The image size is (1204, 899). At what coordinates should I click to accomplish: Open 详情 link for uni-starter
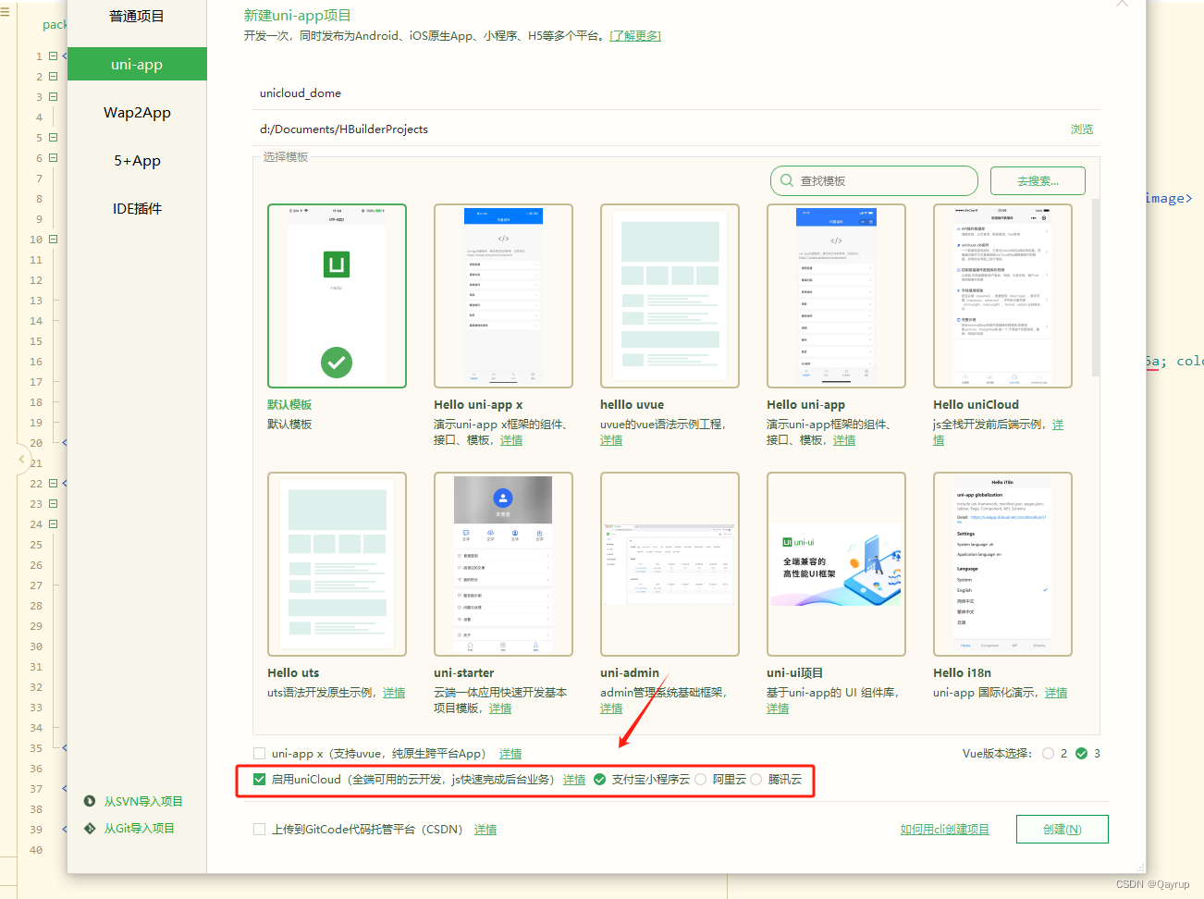pyautogui.click(x=500, y=708)
